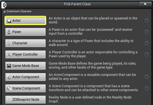Open help icon for Scene Component

pos(147,88)
